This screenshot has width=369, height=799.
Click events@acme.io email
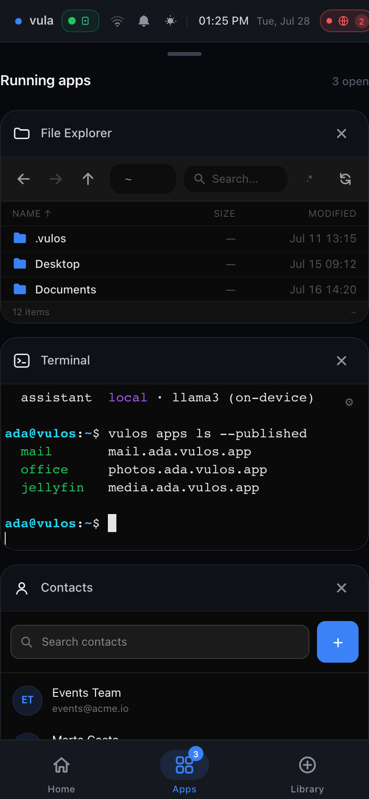click(90, 709)
